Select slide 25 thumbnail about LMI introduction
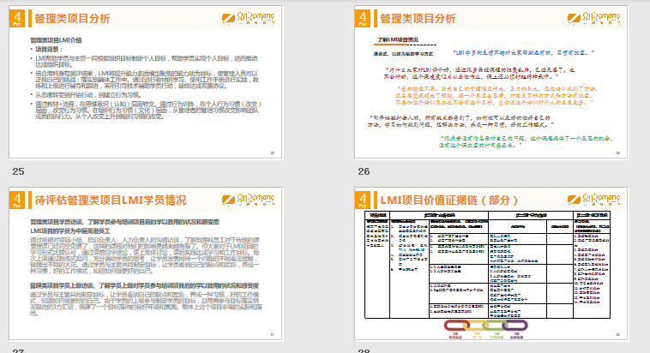The image size is (650, 353). [153, 86]
